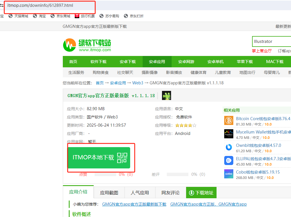Click the green ITMOP site logo
The width and height of the screenshot is (291, 217).
(87, 45)
